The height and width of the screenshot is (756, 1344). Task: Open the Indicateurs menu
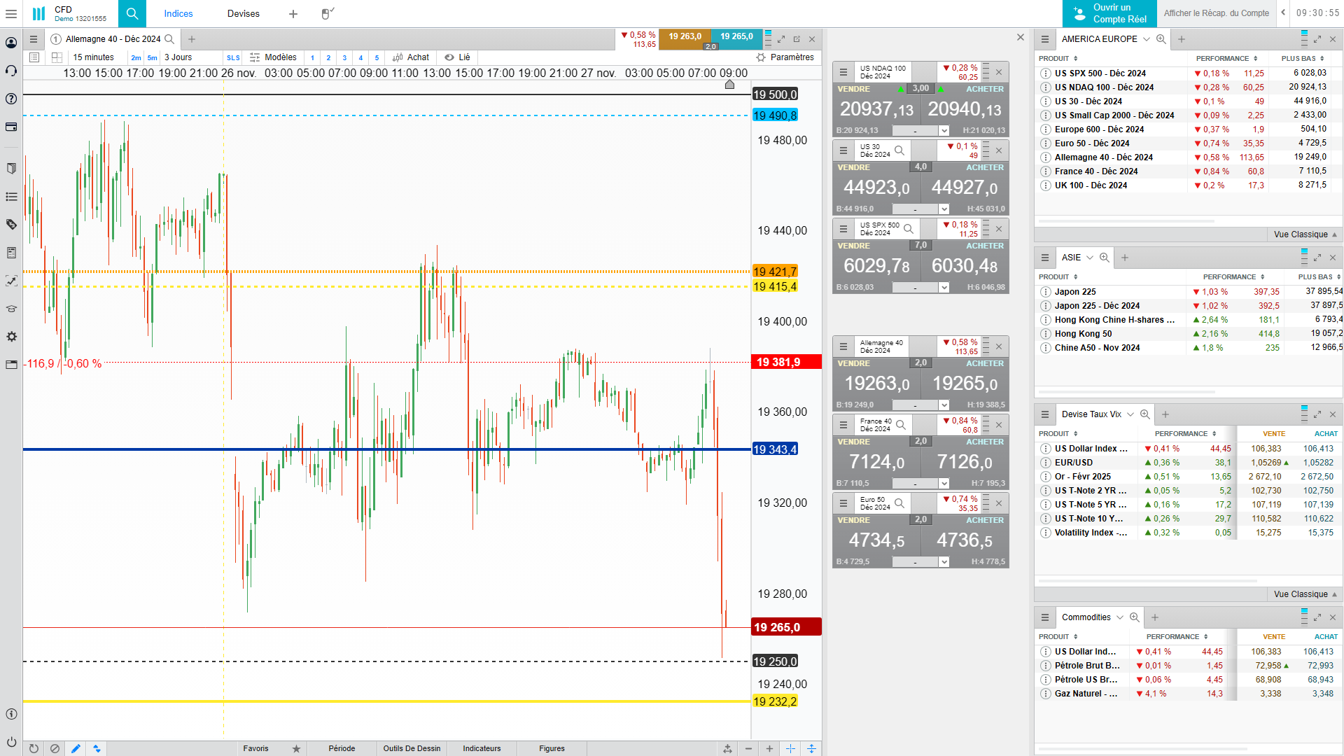482,748
